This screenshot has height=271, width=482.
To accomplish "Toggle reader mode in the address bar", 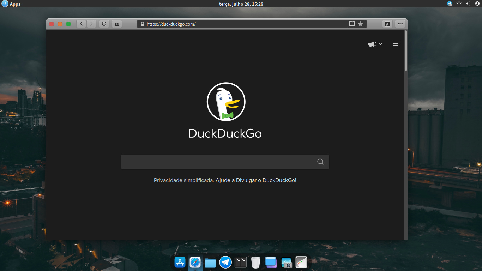I will point(352,24).
